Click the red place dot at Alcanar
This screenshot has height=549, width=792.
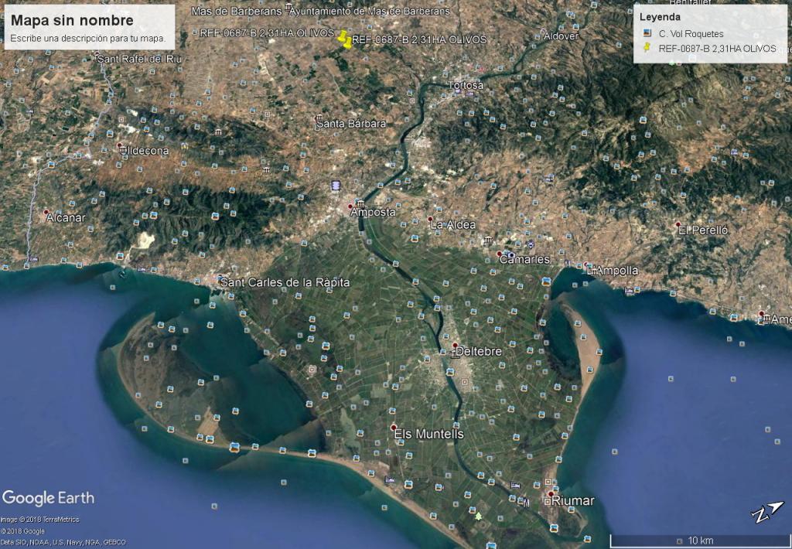pos(46,212)
